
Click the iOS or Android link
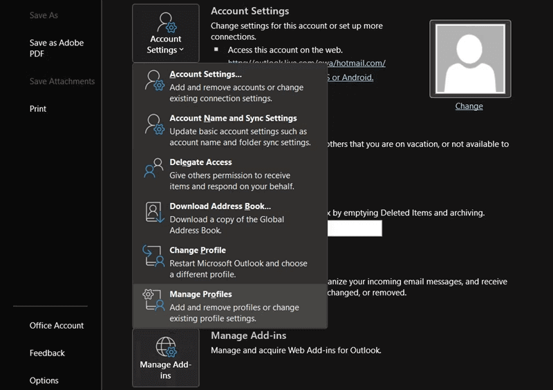pos(351,77)
